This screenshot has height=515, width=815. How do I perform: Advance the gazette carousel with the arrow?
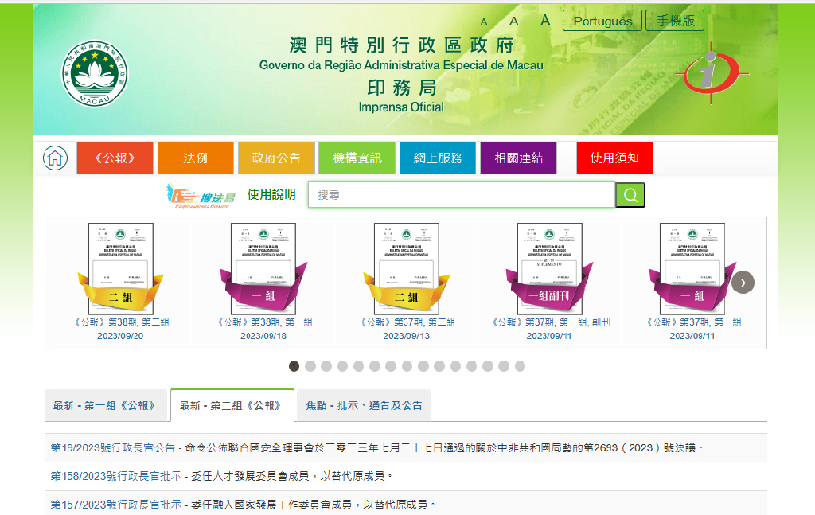[743, 282]
